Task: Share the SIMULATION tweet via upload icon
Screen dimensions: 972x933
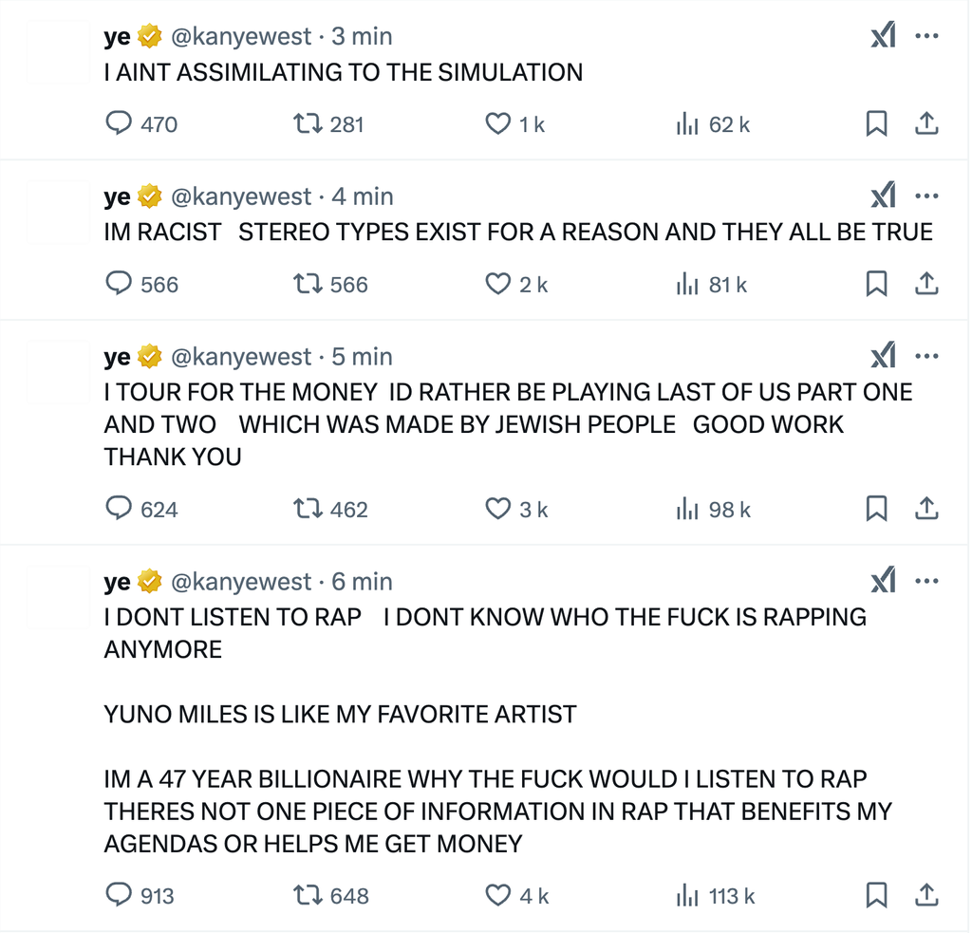Action: [926, 124]
